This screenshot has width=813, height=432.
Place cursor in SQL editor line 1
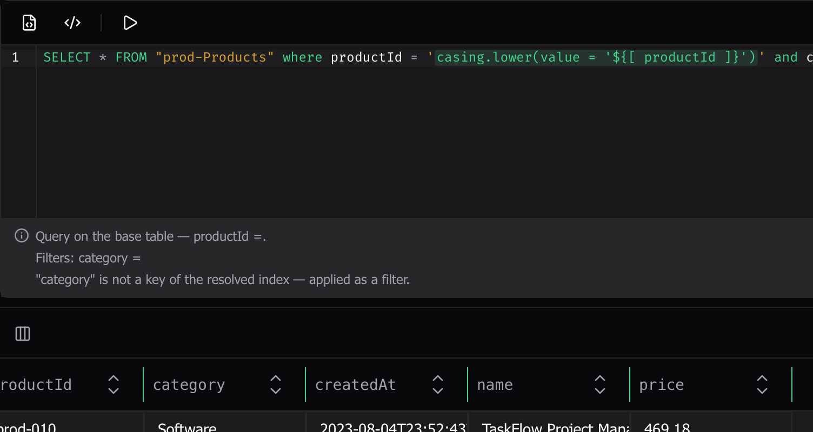point(424,57)
